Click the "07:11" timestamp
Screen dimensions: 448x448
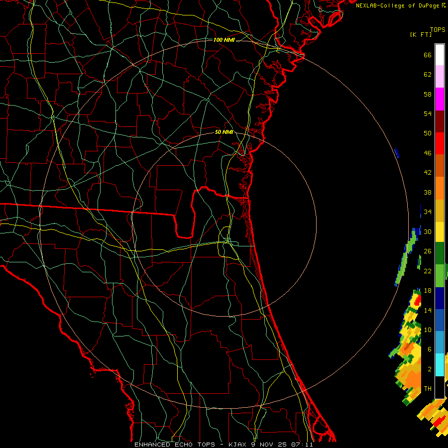(302, 445)
